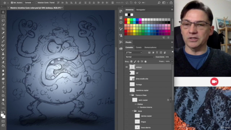This screenshot has height=130, width=231.
Task: Select the Horizontal Type tool
Action: [3, 83]
